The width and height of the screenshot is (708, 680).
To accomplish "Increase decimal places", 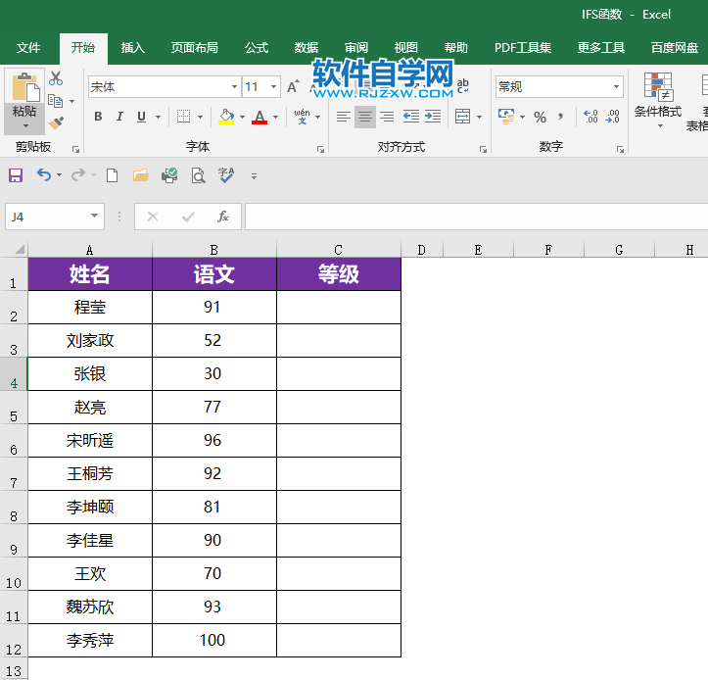I will (x=591, y=117).
